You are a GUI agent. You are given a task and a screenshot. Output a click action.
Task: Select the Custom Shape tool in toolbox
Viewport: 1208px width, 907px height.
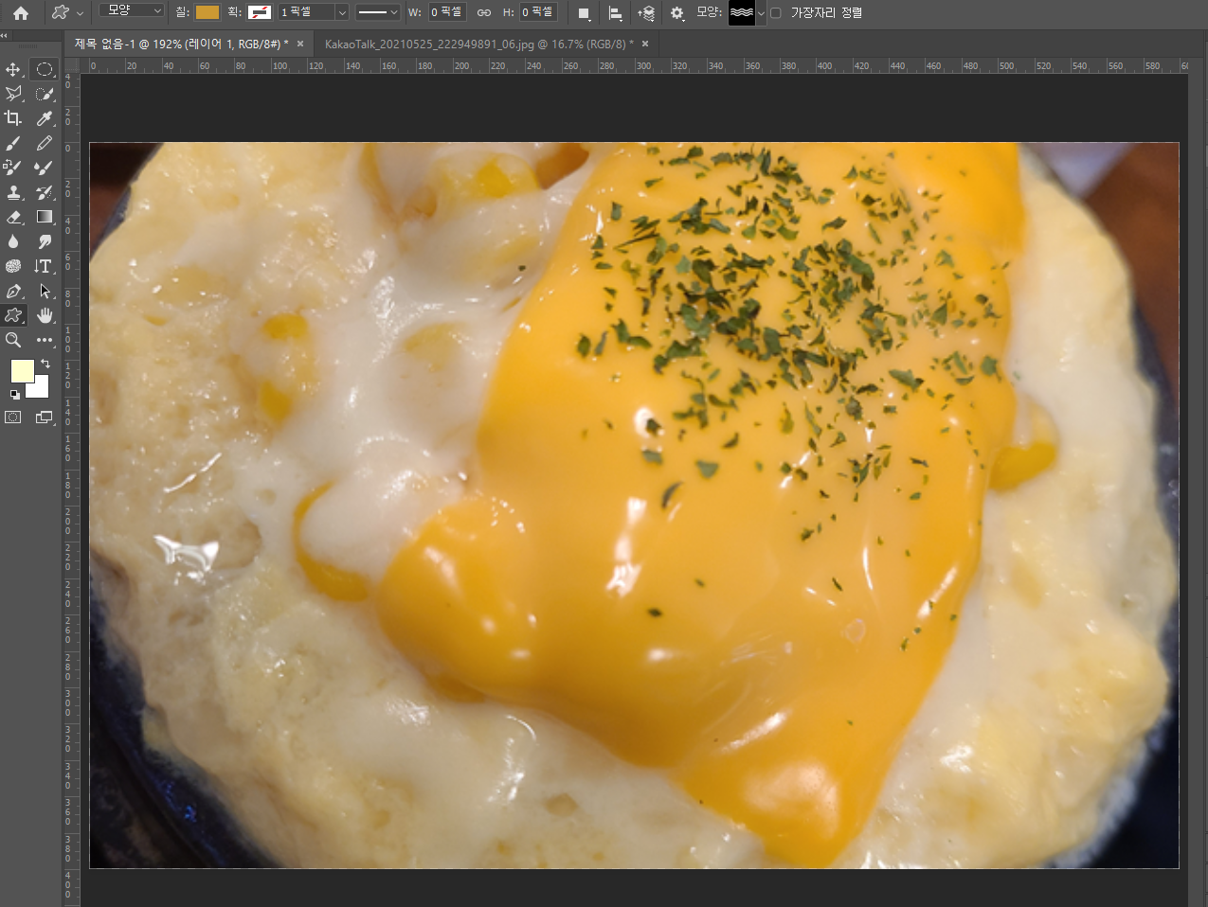click(13, 315)
